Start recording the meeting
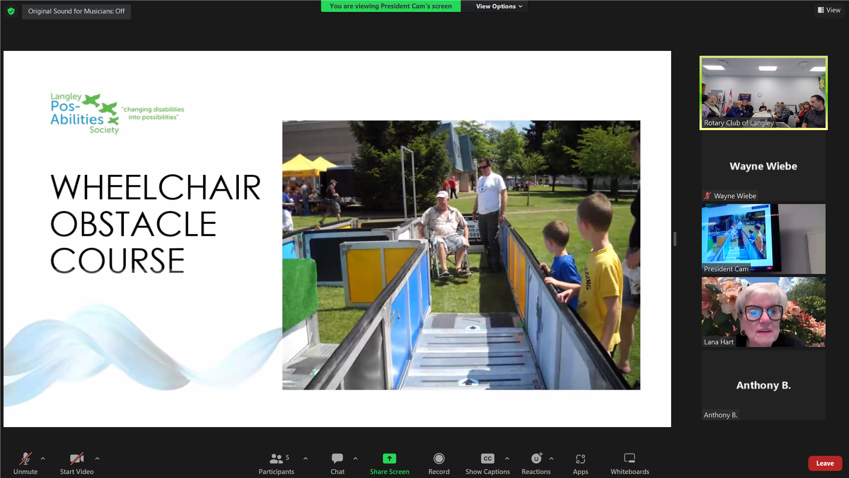This screenshot has height=478, width=849. point(439,463)
